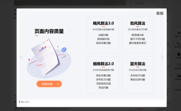Image resolution: width=181 pixels, height=111 pixels.
Task: Click 空短低质页面 text
Action: [x=103, y=84]
